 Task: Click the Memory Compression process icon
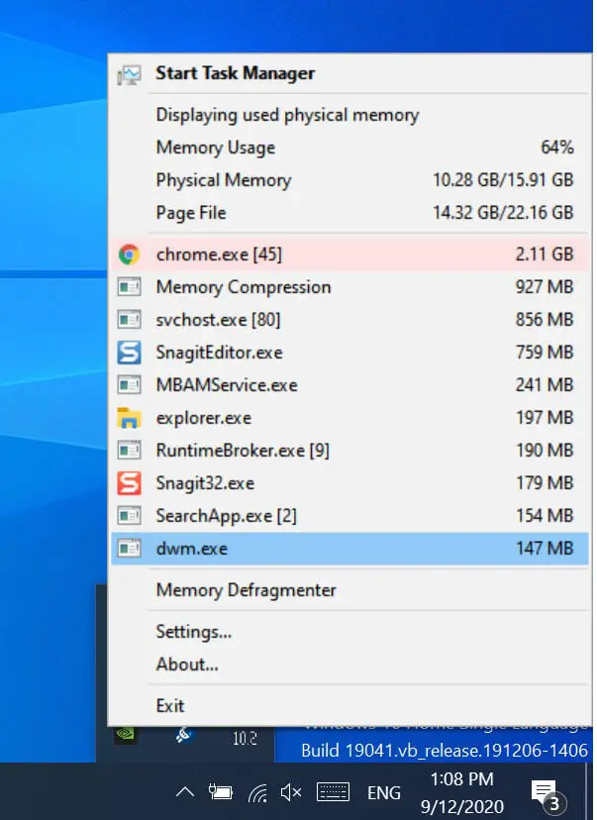click(x=129, y=287)
